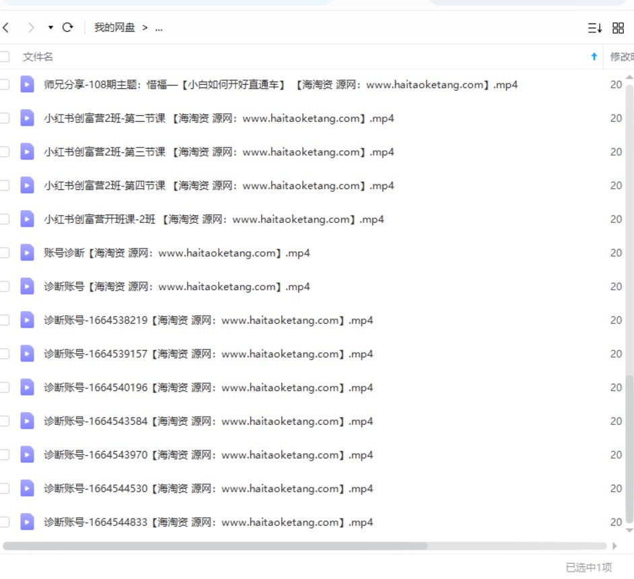Image resolution: width=634 pixels, height=579 pixels.
Task: Open file name 小红书创富营开班课-2班
Action: (x=214, y=219)
